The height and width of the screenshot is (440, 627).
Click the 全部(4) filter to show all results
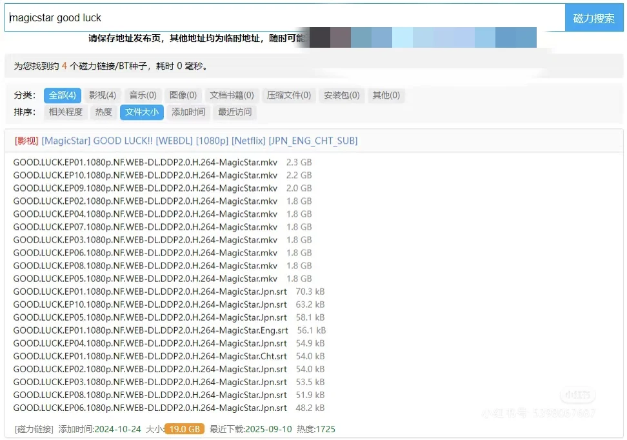coord(62,95)
